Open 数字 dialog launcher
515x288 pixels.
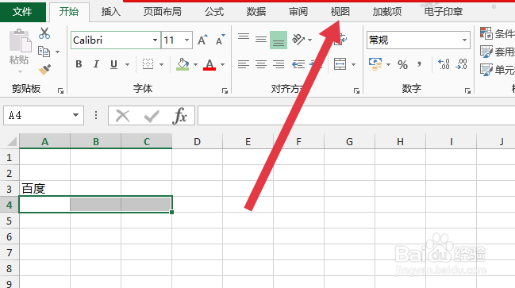click(x=467, y=91)
